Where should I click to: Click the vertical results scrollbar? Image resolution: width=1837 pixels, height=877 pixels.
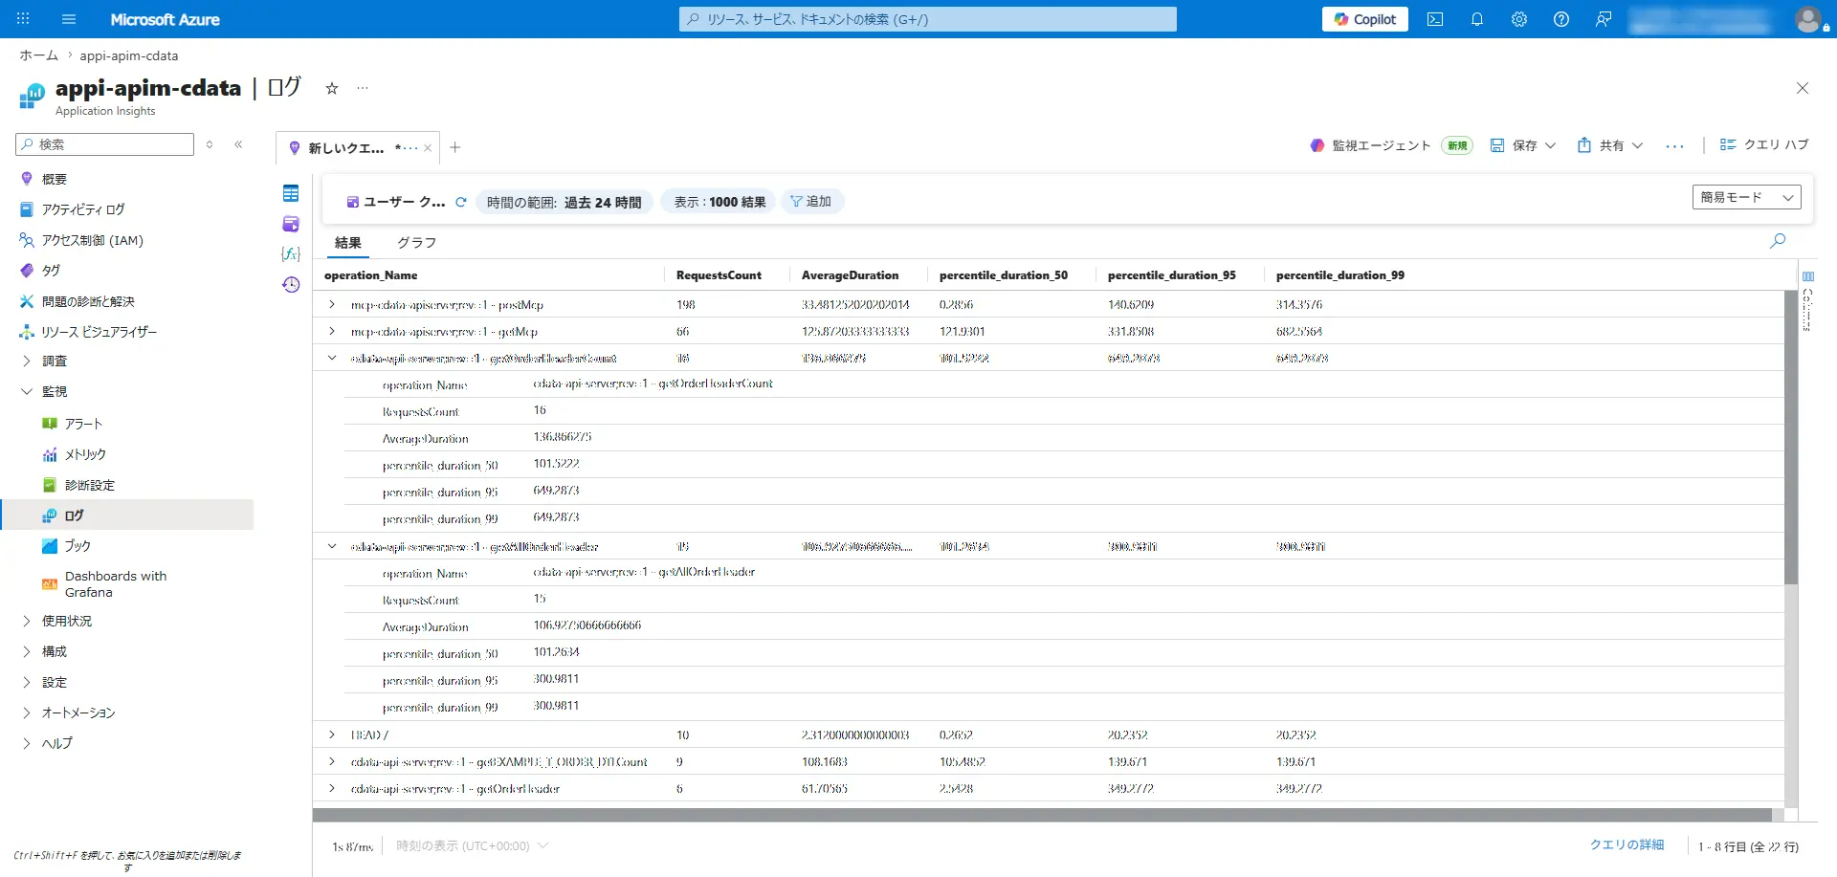click(x=1791, y=438)
